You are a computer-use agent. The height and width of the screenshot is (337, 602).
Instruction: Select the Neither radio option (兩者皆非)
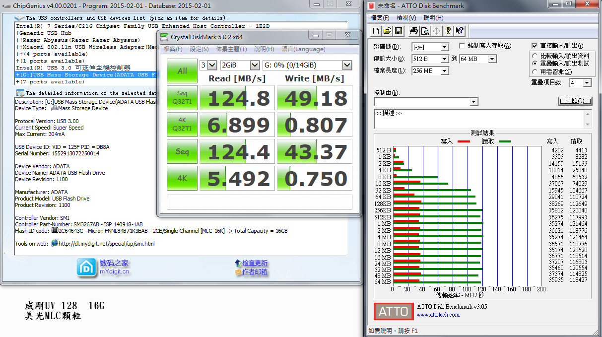[x=535, y=71]
